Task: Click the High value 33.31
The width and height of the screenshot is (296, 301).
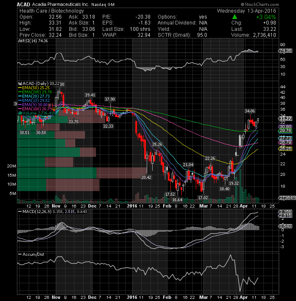Action: click(x=55, y=23)
